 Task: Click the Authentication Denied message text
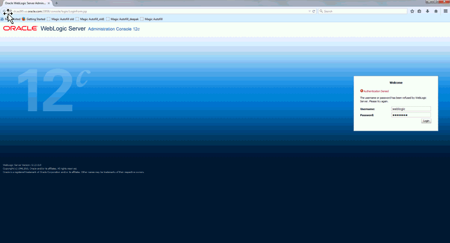click(x=376, y=91)
